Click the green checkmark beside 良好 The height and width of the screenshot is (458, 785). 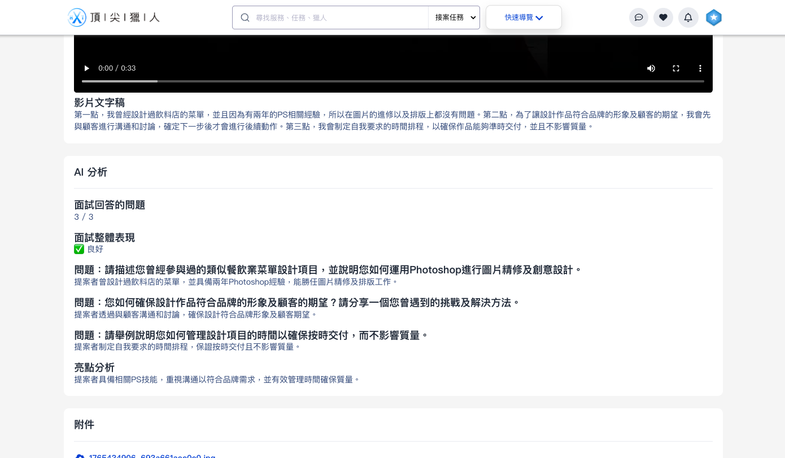tap(79, 249)
